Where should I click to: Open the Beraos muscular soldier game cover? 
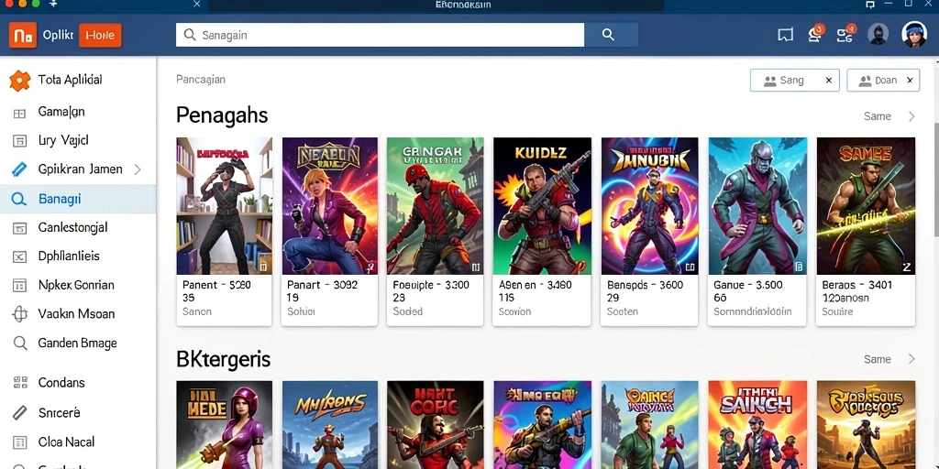(866, 206)
